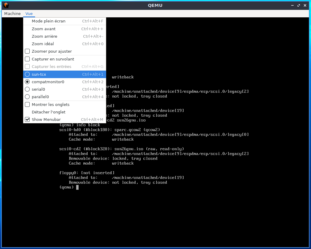
Task: Open the Machine menu
Action: [x=12, y=14]
